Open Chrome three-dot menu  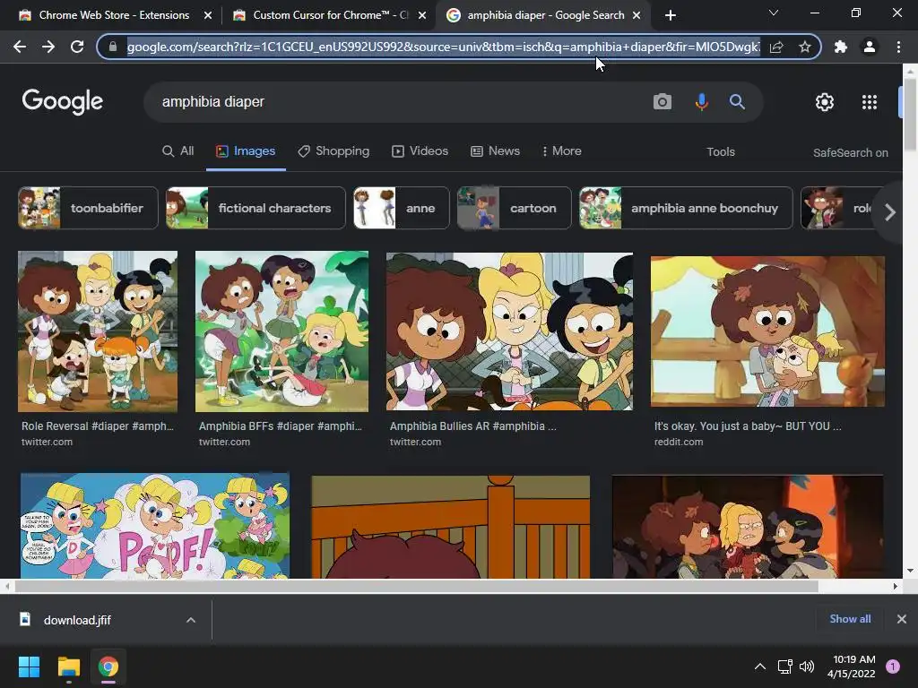click(x=898, y=47)
